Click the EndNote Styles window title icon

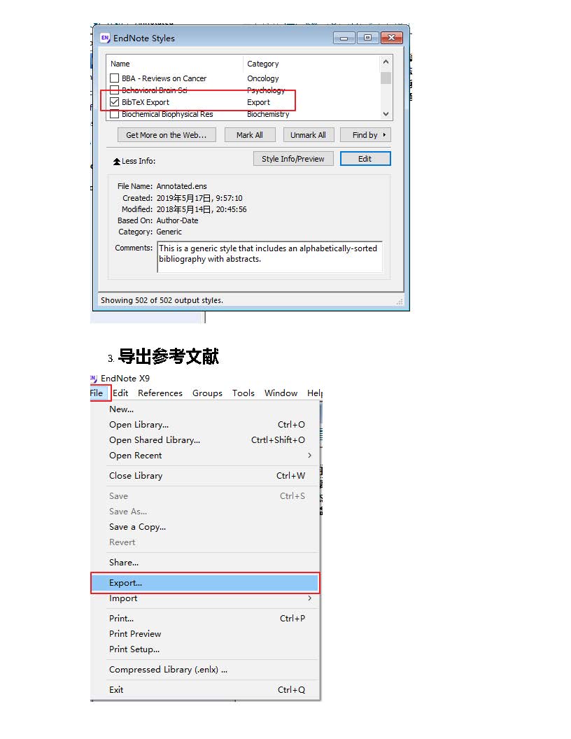coord(104,38)
